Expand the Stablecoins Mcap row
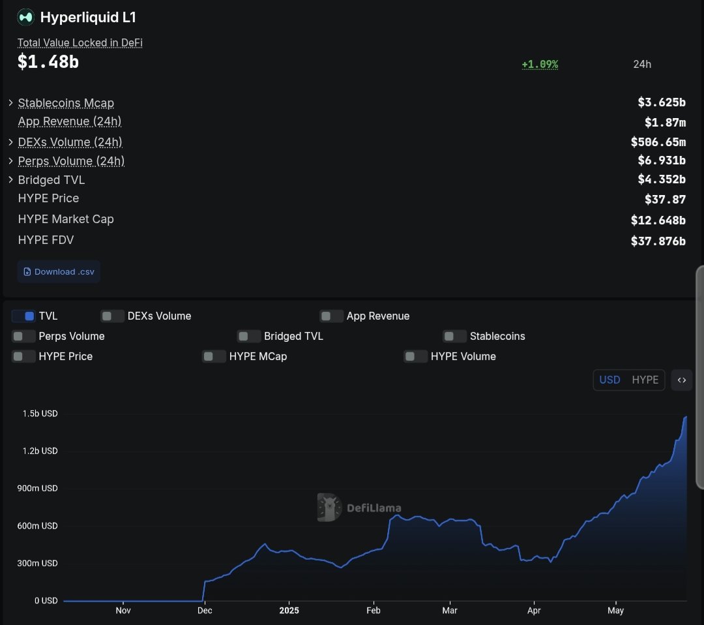The width and height of the screenshot is (704, 625). [x=10, y=102]
